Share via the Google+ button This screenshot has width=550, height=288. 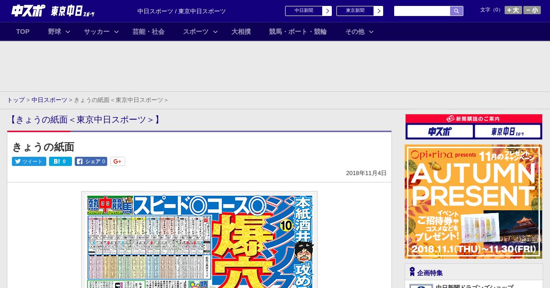[x=118, y=161]
